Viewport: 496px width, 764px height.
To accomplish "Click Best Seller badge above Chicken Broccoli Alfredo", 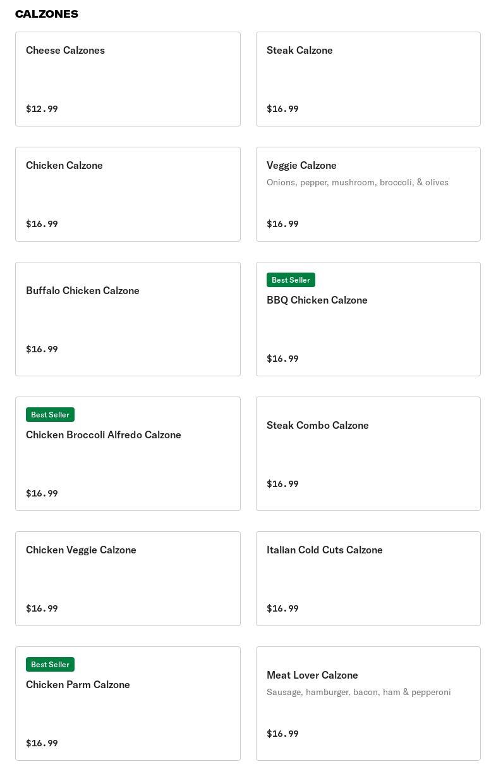I will pos(50,414).
